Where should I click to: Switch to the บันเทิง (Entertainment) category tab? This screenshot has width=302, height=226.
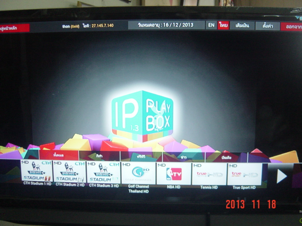point(226,158)
